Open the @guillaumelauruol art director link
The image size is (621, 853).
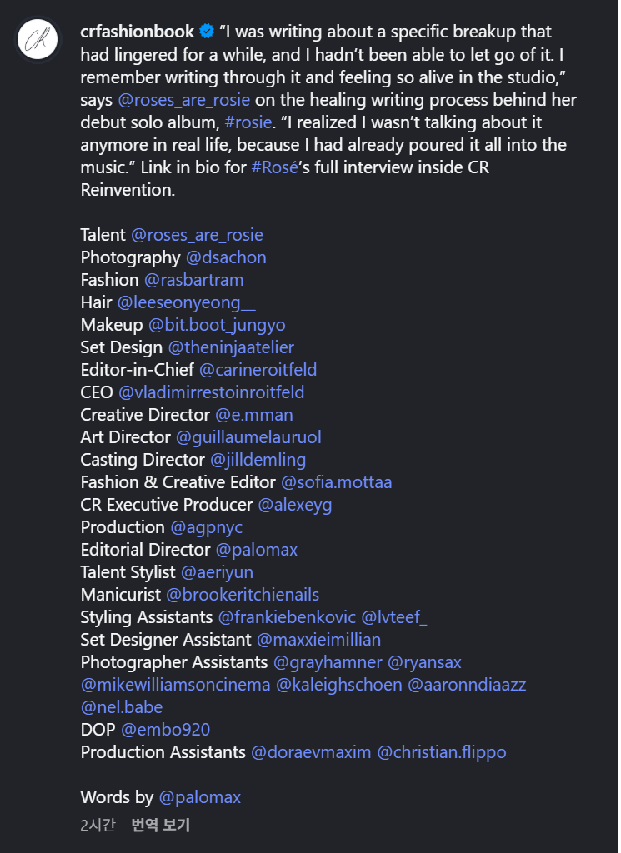coord(248,437)
